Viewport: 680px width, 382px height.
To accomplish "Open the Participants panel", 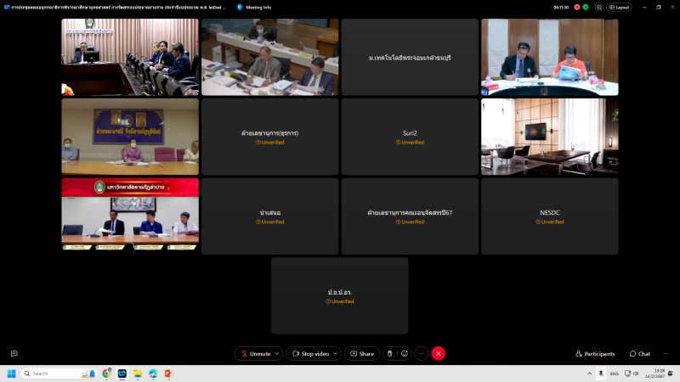I will [595, 353].
